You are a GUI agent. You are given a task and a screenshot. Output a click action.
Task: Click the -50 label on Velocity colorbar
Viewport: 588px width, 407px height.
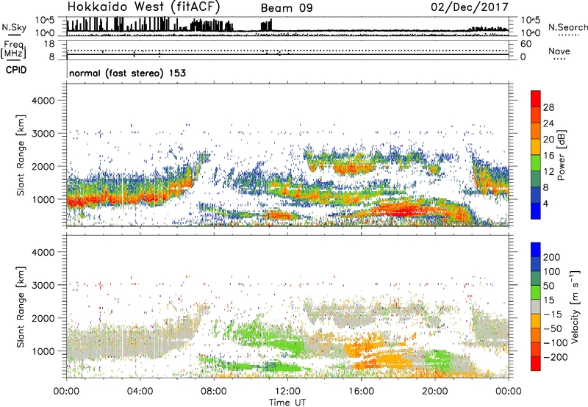point(553,328)
